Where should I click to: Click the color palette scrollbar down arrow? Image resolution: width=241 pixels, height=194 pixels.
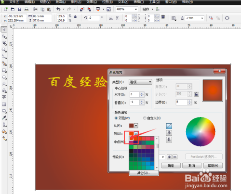[x=157, y=168]
